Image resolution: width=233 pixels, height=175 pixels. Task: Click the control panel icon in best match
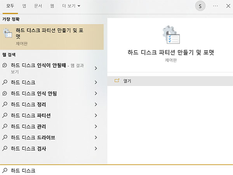(8, 33)
